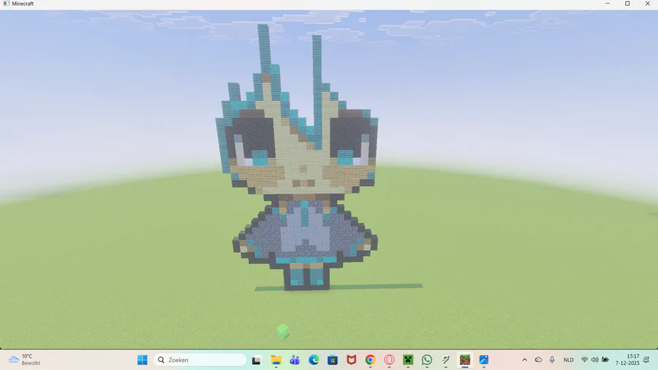Minimize the Minecraft window

[x=608, y=4]
